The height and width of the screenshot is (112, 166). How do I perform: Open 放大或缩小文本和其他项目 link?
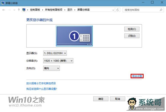pyautogui.click(x=41, y=83)
